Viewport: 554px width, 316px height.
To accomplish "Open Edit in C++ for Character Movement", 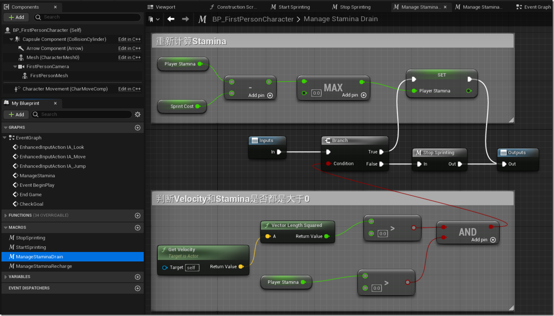I will pos(129,89).
